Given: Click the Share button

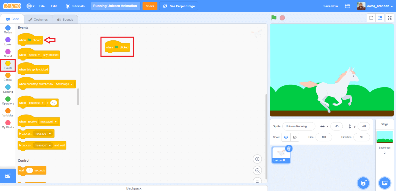Looking at the screenshot, I should (x=150, y=6).
